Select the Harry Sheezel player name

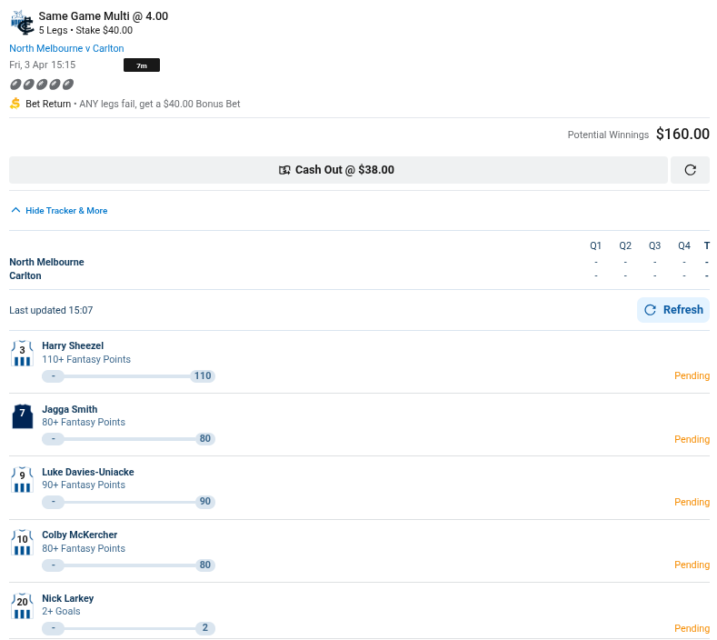coord(73,345)
